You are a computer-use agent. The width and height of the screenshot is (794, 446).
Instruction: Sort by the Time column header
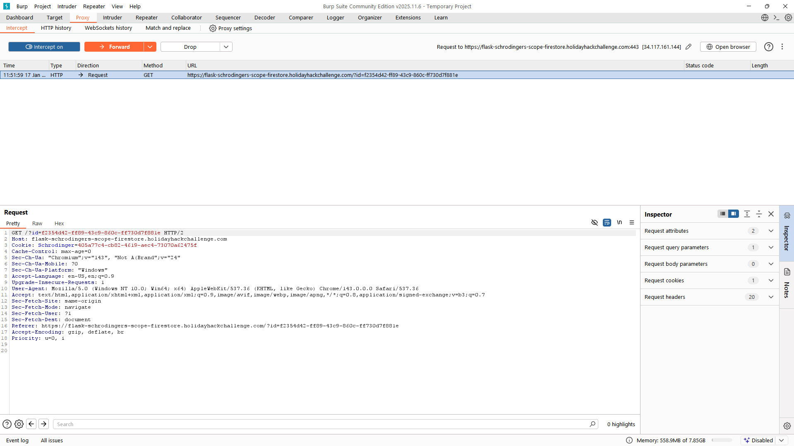click(x=24, y=65)
